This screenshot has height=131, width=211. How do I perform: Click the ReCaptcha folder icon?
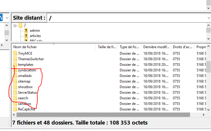tap(15, 109)
